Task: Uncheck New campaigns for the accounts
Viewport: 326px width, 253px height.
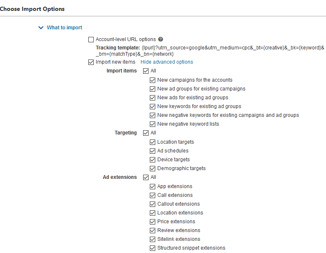Action: pos(152,80)
